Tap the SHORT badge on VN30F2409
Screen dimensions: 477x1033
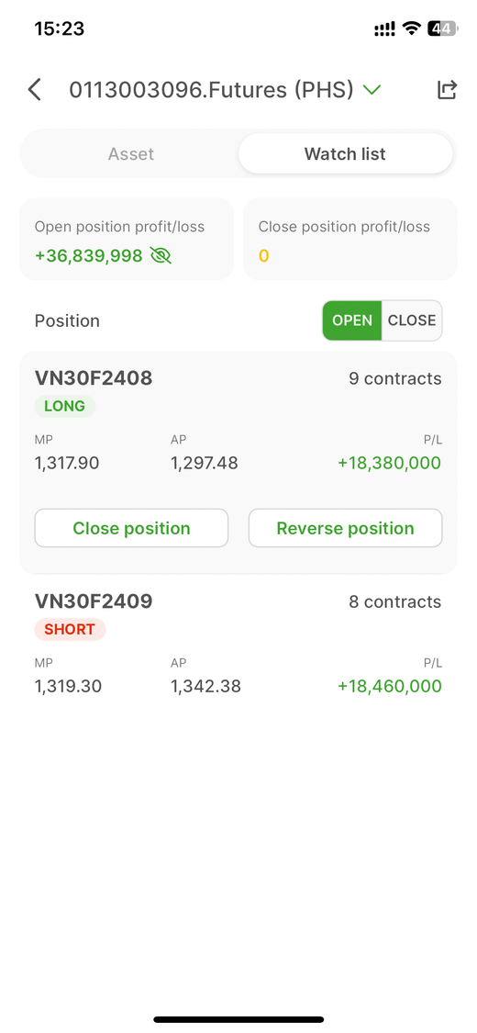70,630
